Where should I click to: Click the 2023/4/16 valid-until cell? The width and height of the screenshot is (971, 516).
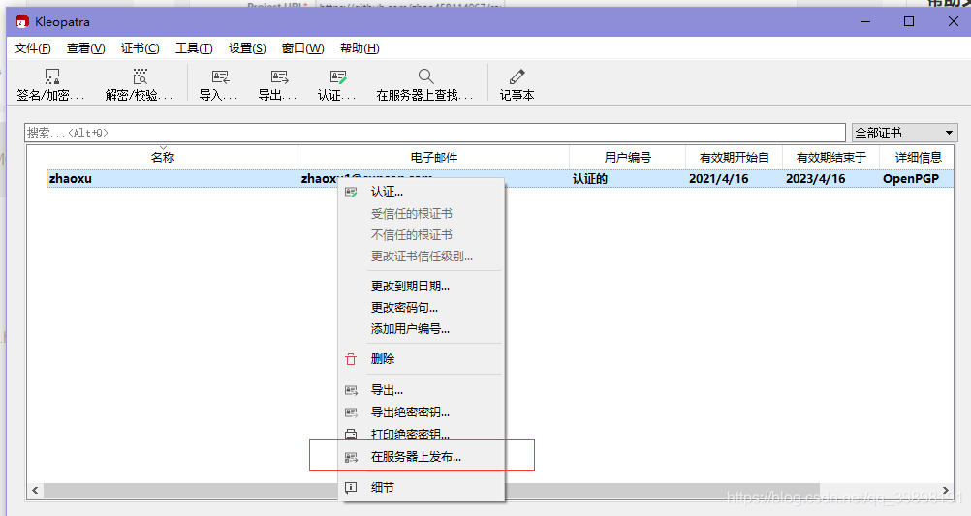pos(816,179)
